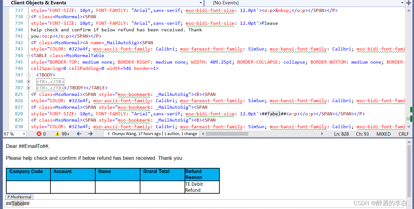Click the <TBODY> tag on line 747
This screenshot has height=209, width=414.
coord(46,75)
